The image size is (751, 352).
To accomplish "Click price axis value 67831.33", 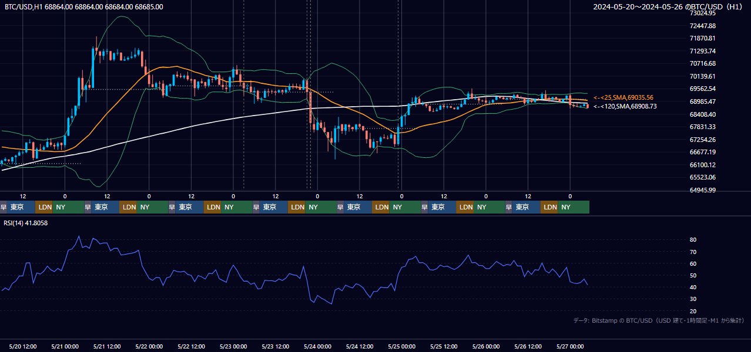I will coord(702,127).
